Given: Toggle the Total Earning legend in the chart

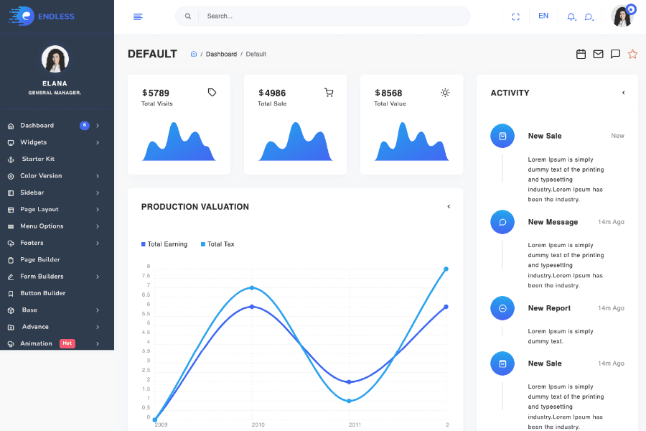Looking at the screenshot, I should click(164, 244).
